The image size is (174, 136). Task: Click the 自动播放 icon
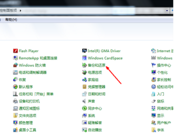(84, 130)
